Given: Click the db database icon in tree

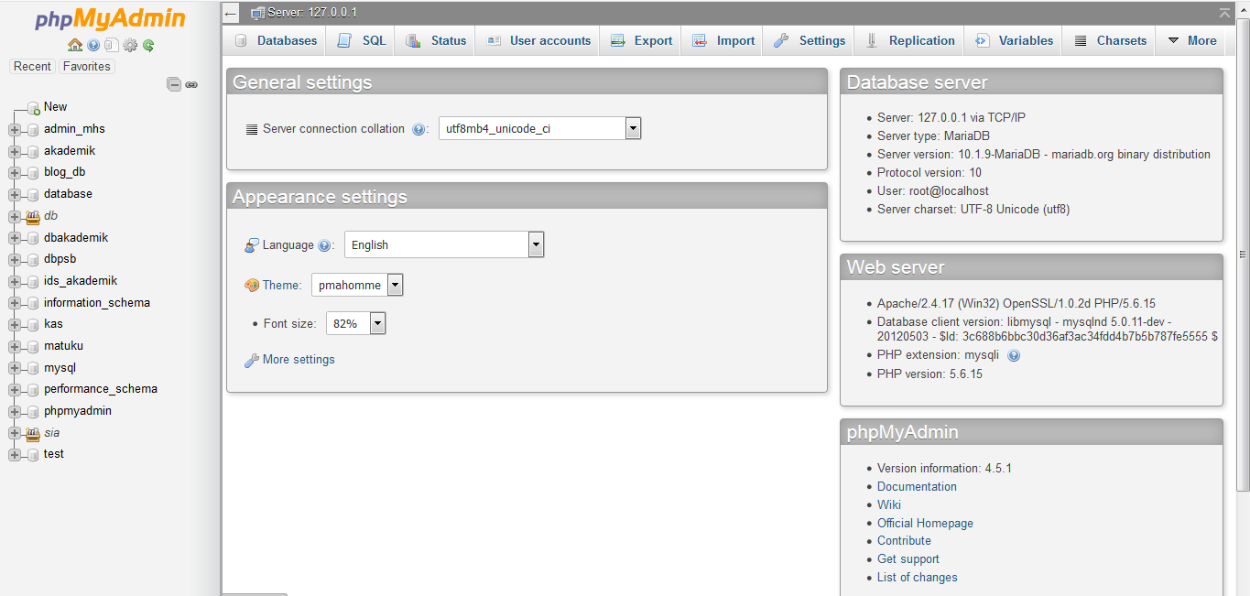Looking at the screenshot, I should [33, 216].
